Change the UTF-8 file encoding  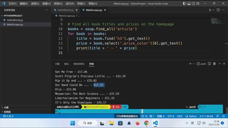(171, 116)
